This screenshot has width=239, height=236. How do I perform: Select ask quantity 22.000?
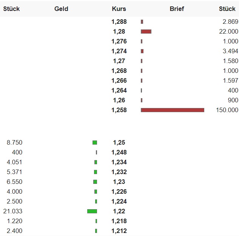(228, 31)
